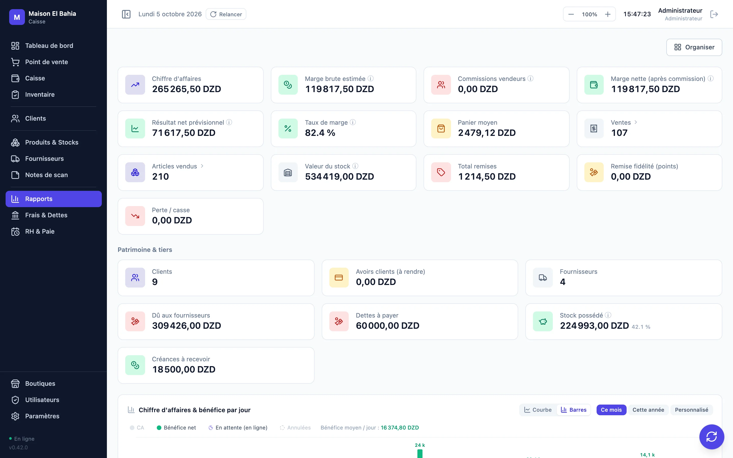This screenshot has width=733, height=458.
Task: Open Articles vendus details via chevron
Action: pyautogui.click(x=202, y=166)
